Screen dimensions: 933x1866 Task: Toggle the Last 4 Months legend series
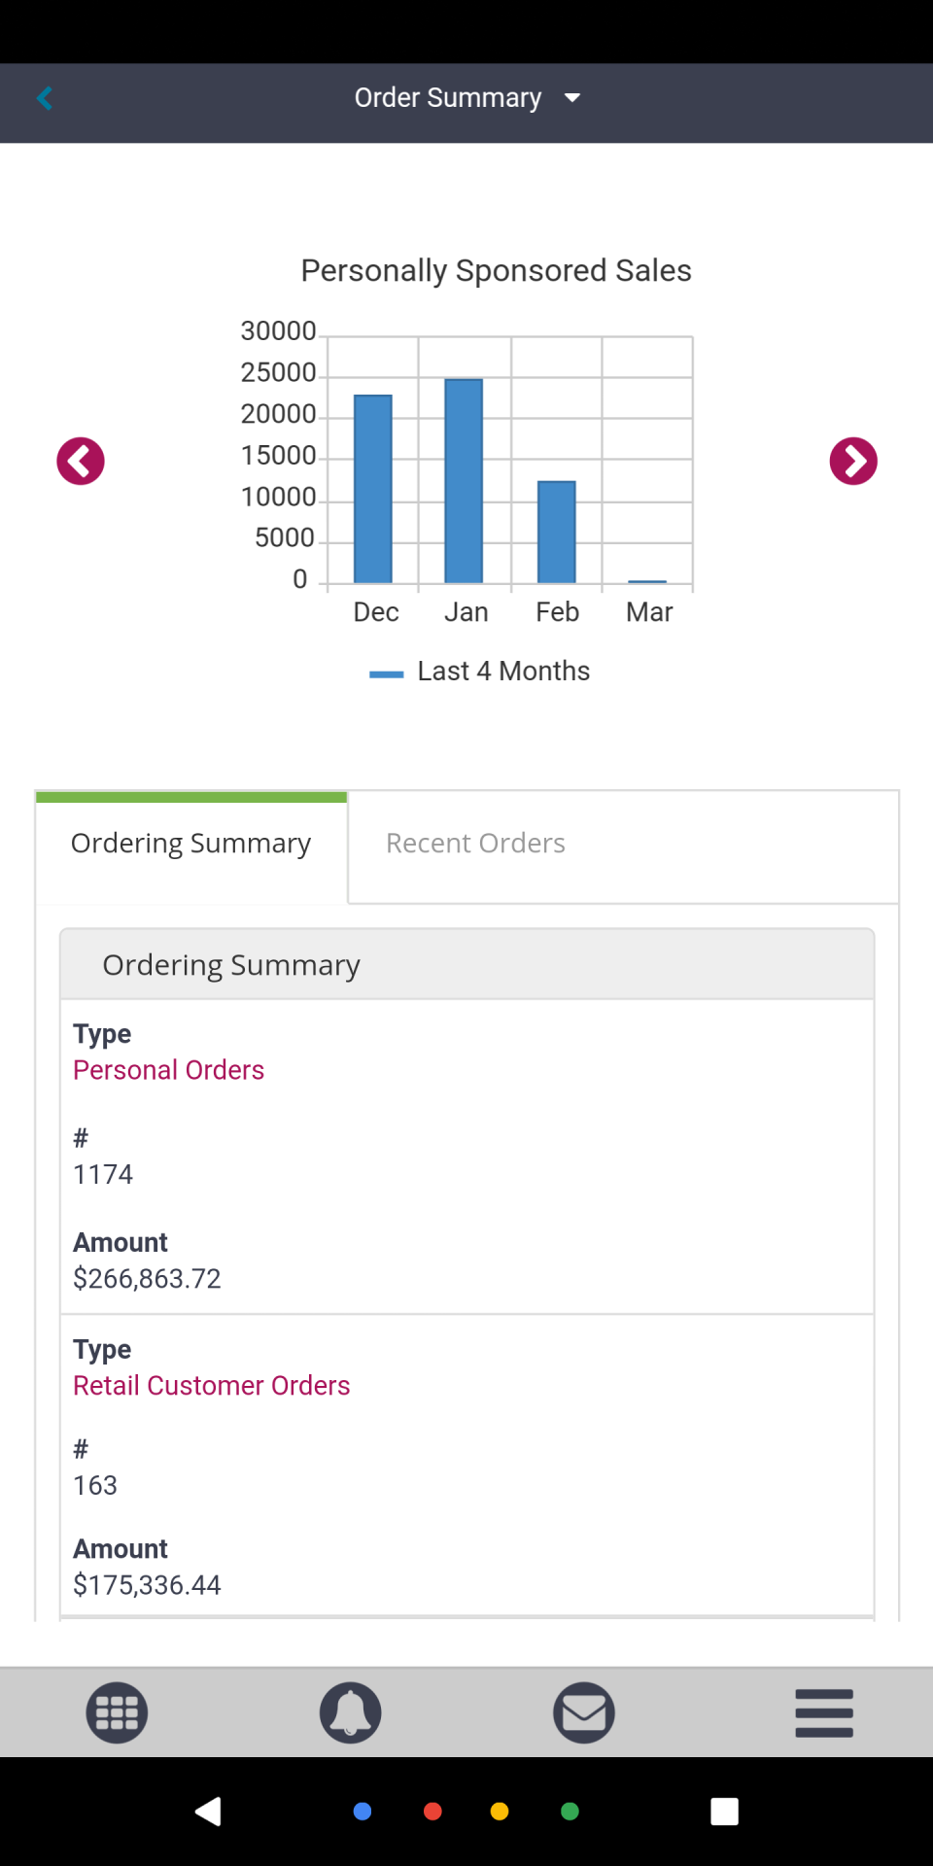point(480,672)
